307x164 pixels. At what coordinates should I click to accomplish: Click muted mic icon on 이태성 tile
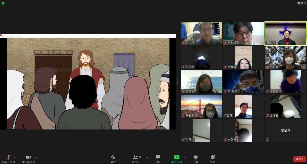point(183,140)
